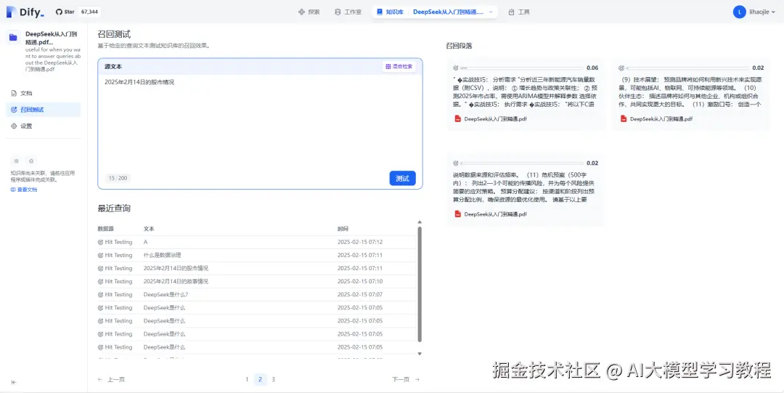Viewport: 784px width, 393px height.
Task: Click Hit Testing icon in 什么是数据治理 row
Action: [100, 255]
